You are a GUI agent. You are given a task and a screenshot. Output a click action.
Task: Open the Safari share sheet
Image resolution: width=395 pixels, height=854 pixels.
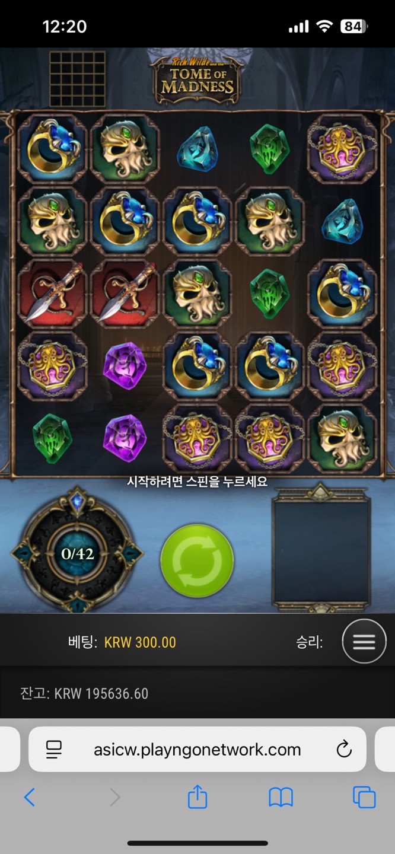click(197, 796)
